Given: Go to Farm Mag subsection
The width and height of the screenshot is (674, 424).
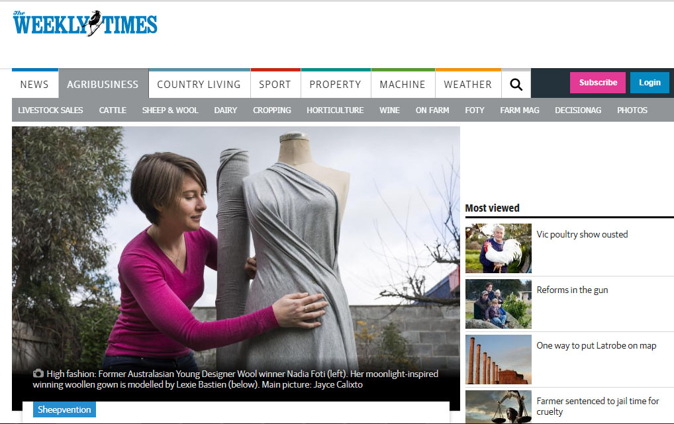Looking at the screenshot, I should coord(520,110).
